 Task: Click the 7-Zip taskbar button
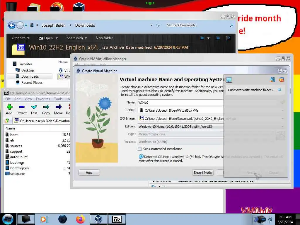tap(117, 219)
